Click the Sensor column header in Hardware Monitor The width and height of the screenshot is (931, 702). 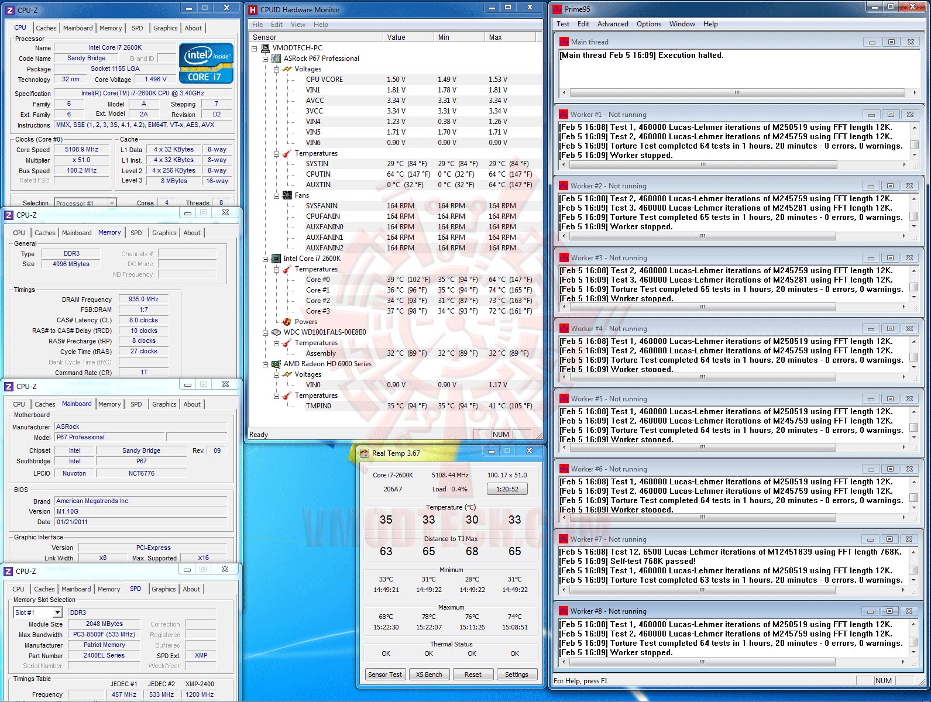[316, 37]
